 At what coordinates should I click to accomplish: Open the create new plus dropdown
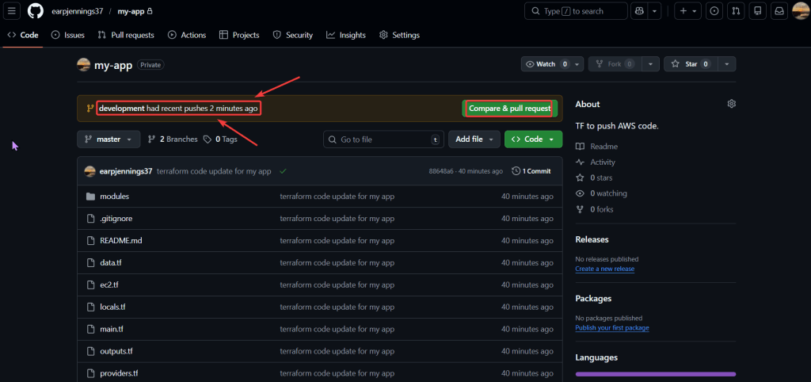point(687,11)
